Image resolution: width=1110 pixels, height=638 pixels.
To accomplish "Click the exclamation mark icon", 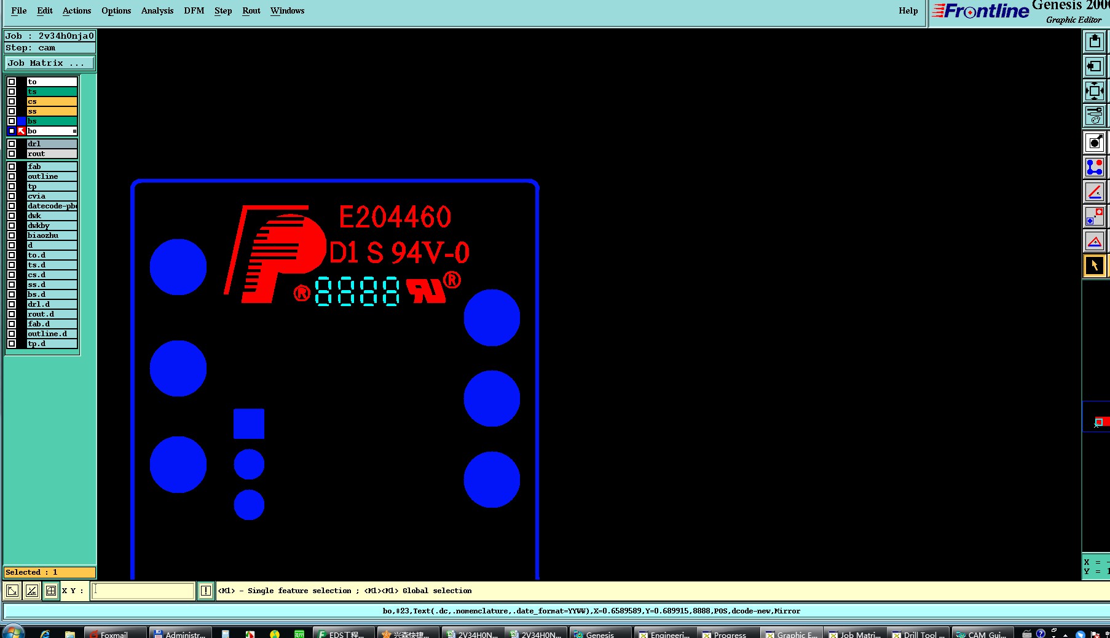I will pos(206,591).
